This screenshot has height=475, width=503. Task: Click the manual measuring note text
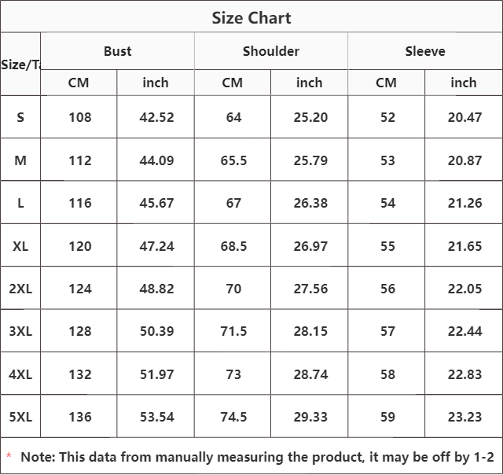[x=257, y=457]
